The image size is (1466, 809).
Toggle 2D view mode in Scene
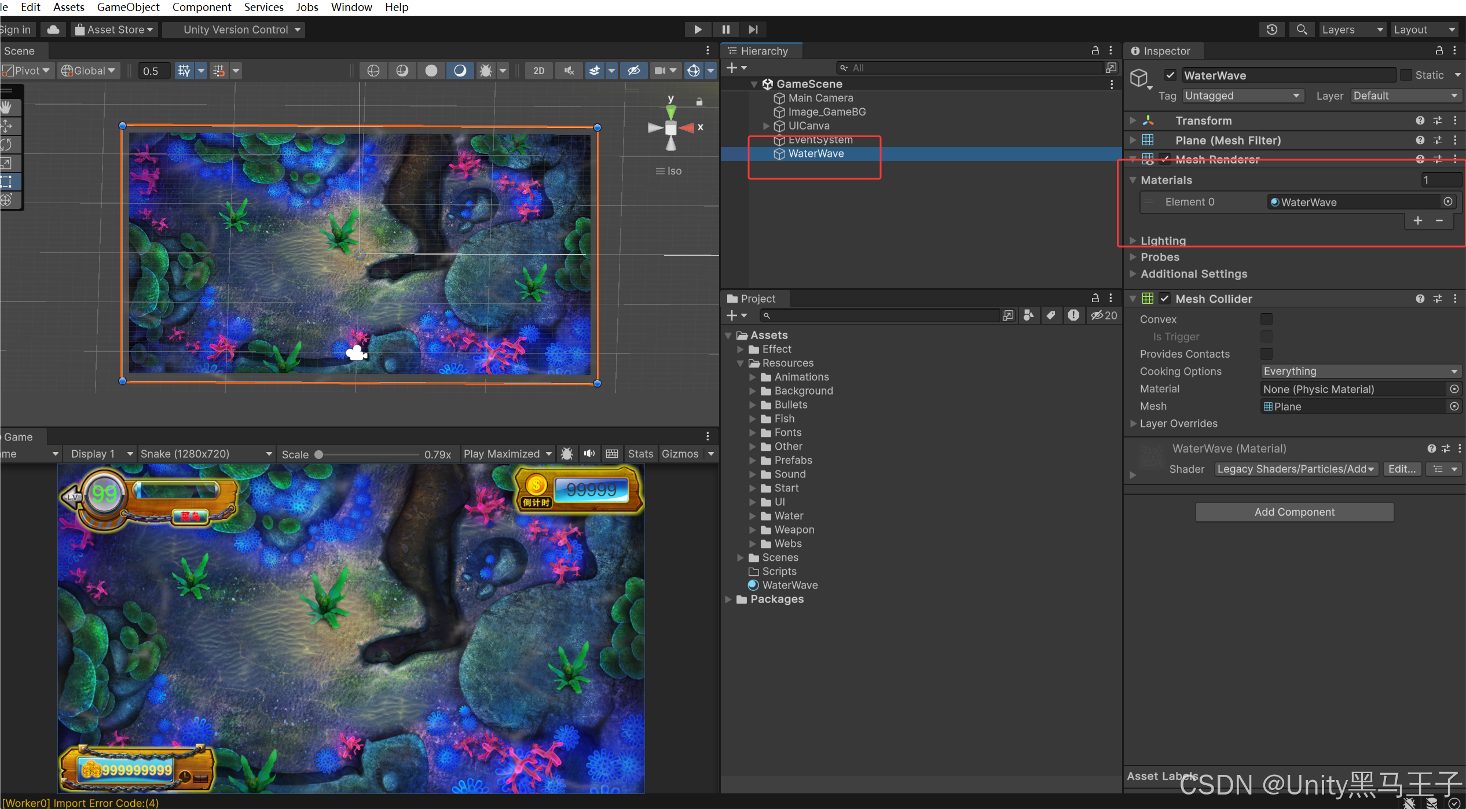coord(538,71)
